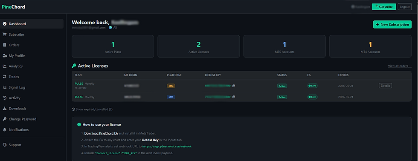Viewport: 418px width, 161px height.
Task: Copy the MT5 license key
Action: [x=234, y=97]
